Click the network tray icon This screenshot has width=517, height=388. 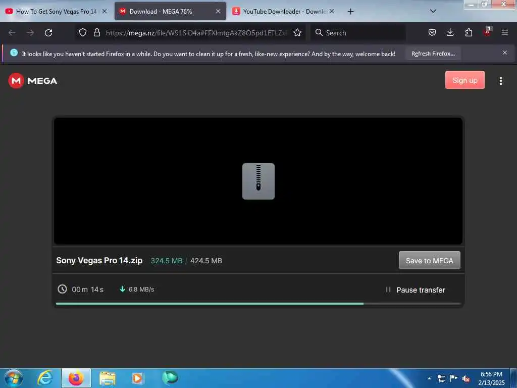click(442, 378)
